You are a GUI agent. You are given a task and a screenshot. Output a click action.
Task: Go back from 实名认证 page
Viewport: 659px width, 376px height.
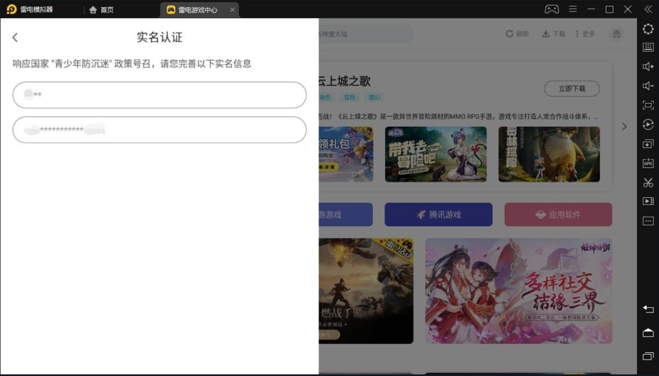pos(15,37)
